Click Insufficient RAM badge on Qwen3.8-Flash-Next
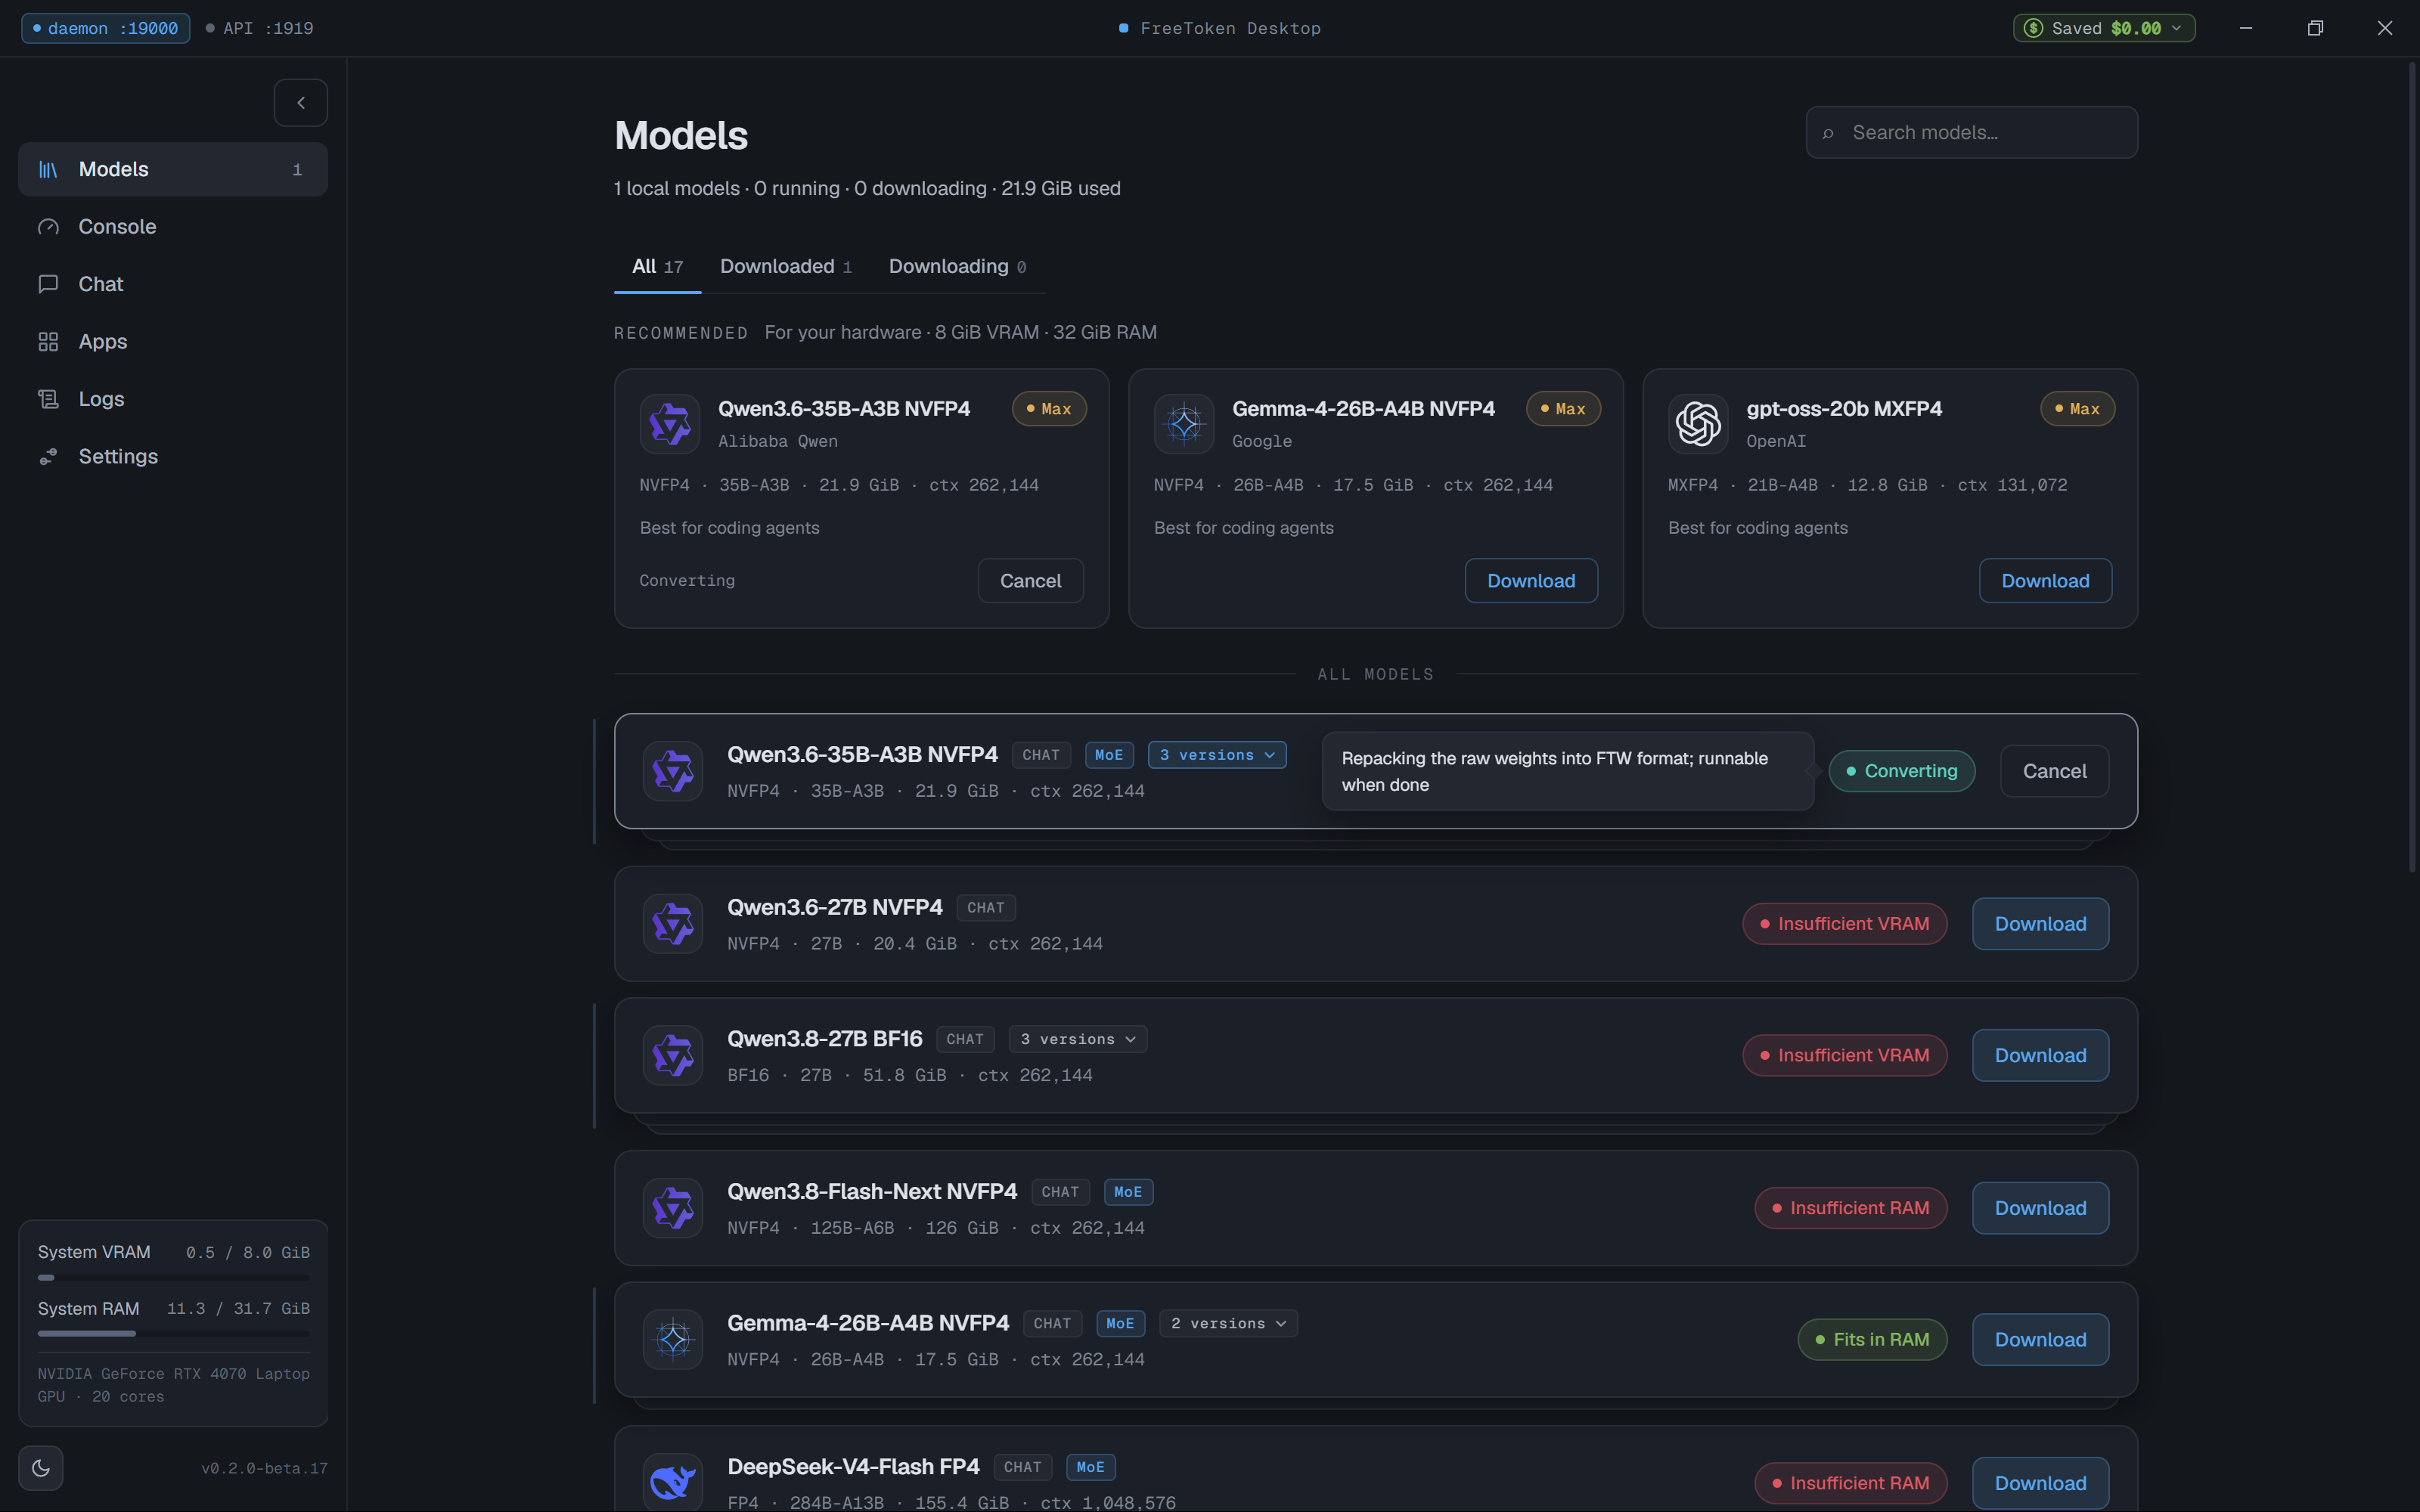Screen dimensions: 2420x1512 tap(1850, 1208)
